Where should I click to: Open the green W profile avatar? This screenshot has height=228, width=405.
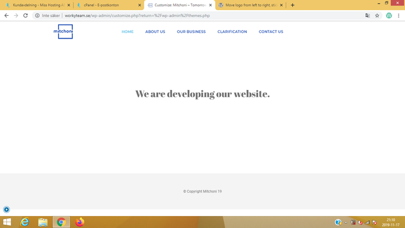click(389, 15)
